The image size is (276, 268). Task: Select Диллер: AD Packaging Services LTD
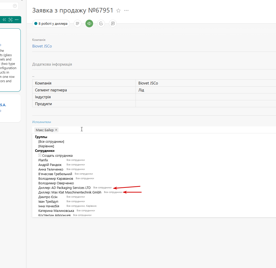(65, 188)
